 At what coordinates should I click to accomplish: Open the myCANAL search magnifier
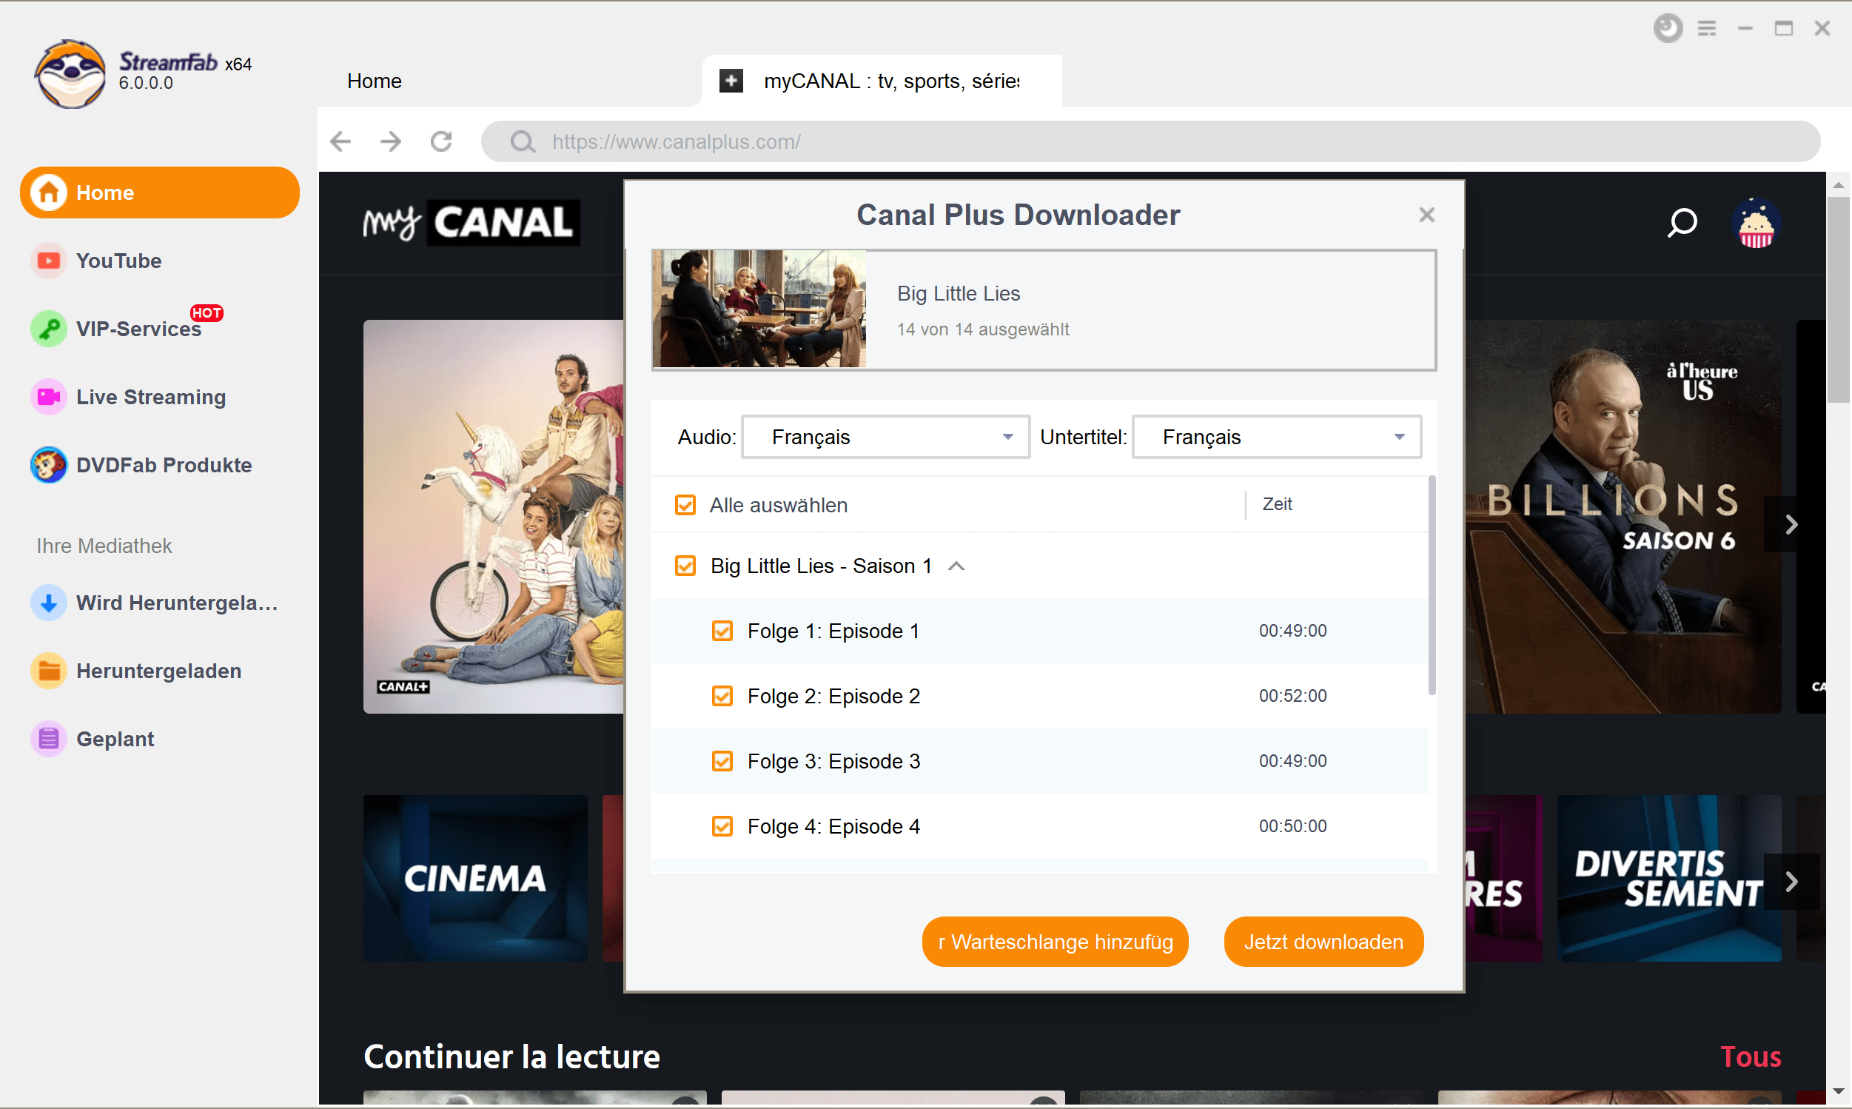[x=1682, y=223]
